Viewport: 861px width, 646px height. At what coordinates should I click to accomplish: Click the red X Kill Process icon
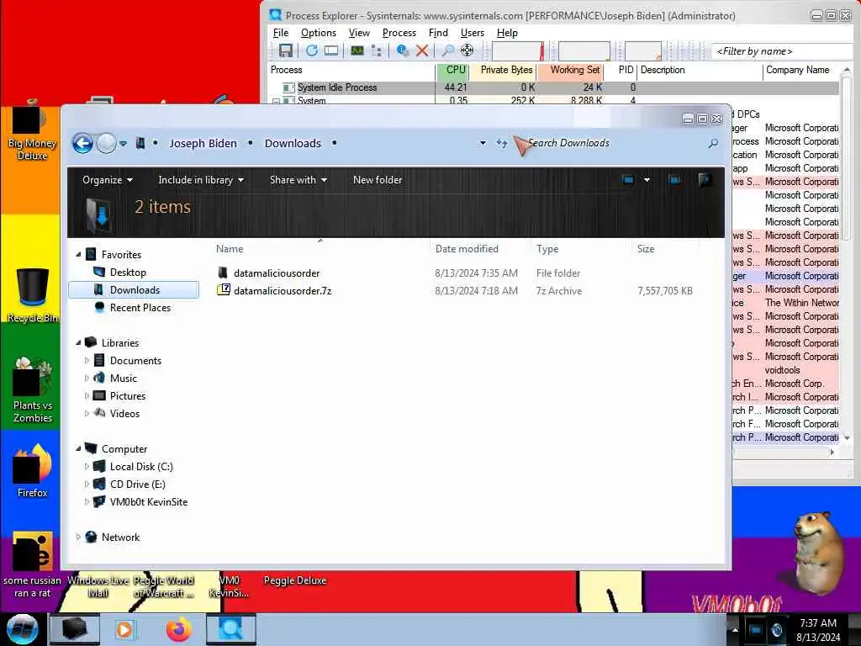422,50
